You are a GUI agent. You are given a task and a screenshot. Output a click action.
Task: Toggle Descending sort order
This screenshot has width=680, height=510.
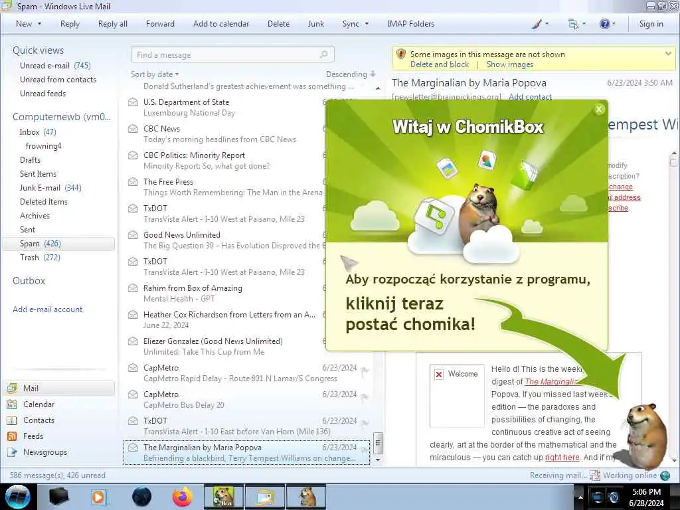[x=351, y=74]
